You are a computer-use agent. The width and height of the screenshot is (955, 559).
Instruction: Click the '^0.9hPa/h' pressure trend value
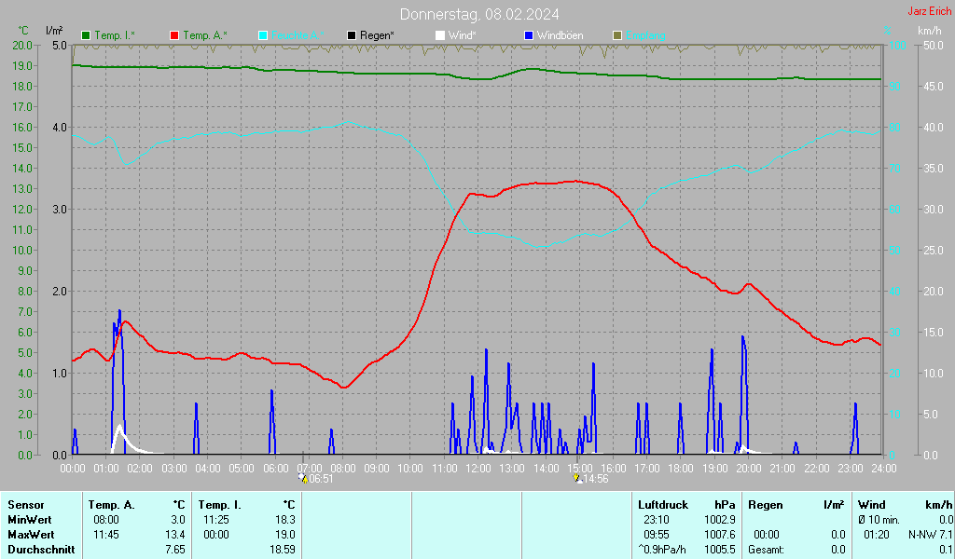pyautogui.click(x=662, y=550)
